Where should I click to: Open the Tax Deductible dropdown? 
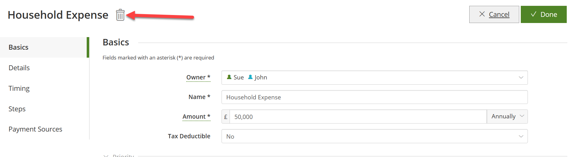pyautogui.click(x=375, y=136)
